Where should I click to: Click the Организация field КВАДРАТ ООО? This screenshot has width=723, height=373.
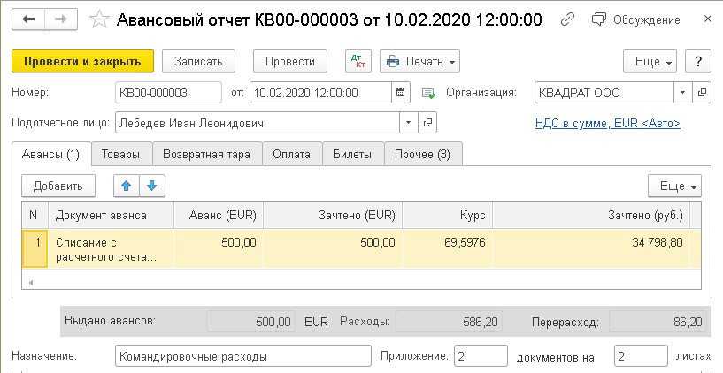coord(604,93)
